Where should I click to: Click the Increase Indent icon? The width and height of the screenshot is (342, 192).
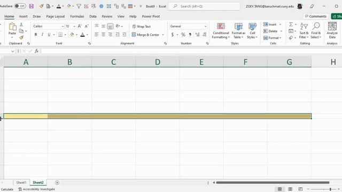pyautogui.click(x=125, y=34)
